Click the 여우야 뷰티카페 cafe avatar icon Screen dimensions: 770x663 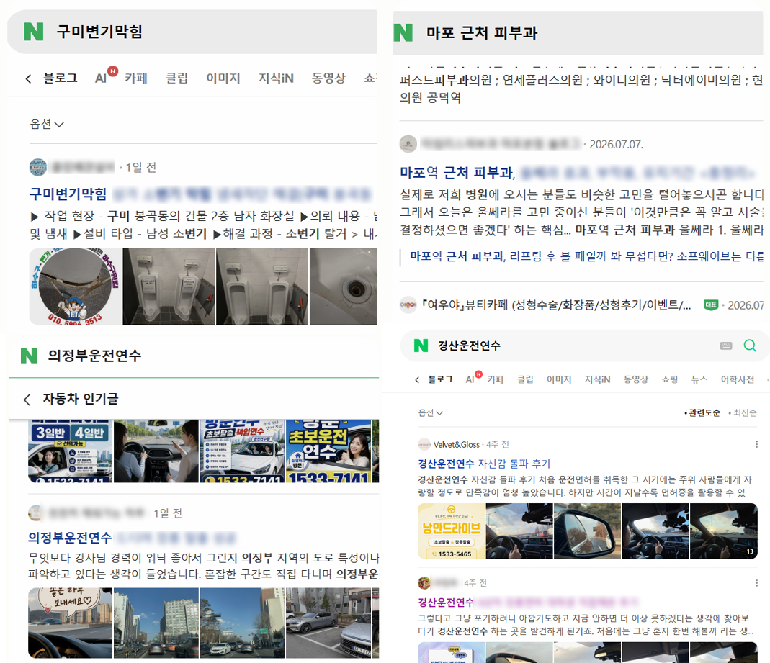(408, 305)
